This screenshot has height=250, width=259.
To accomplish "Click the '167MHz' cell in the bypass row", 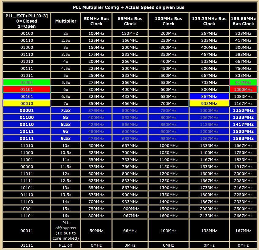I will point(243,230).
